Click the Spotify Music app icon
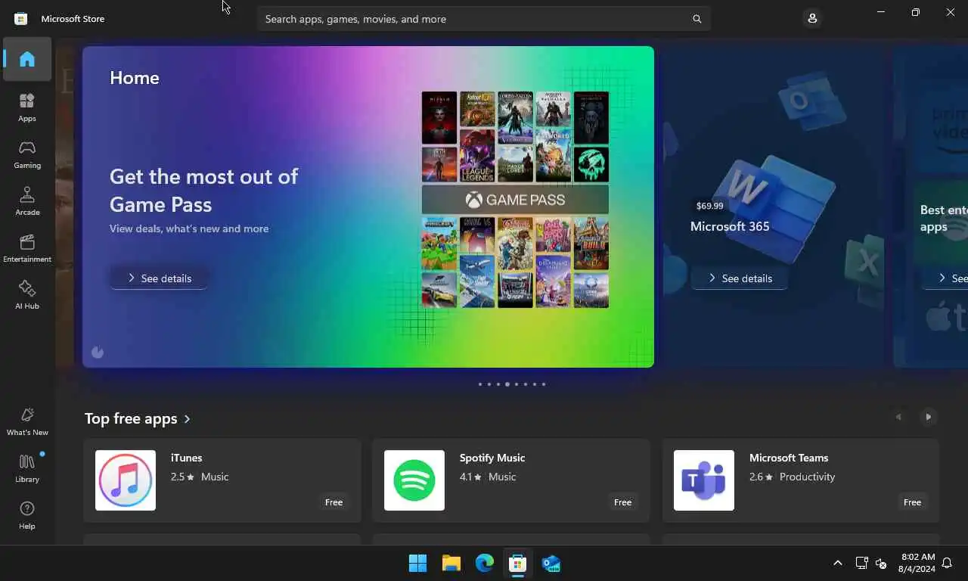The width and height of the screenshot is (968, 581). pyautogui.click(x=414, y=480)
